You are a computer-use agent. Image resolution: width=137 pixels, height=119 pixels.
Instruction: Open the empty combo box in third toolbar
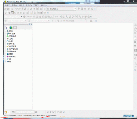[22, 17]
